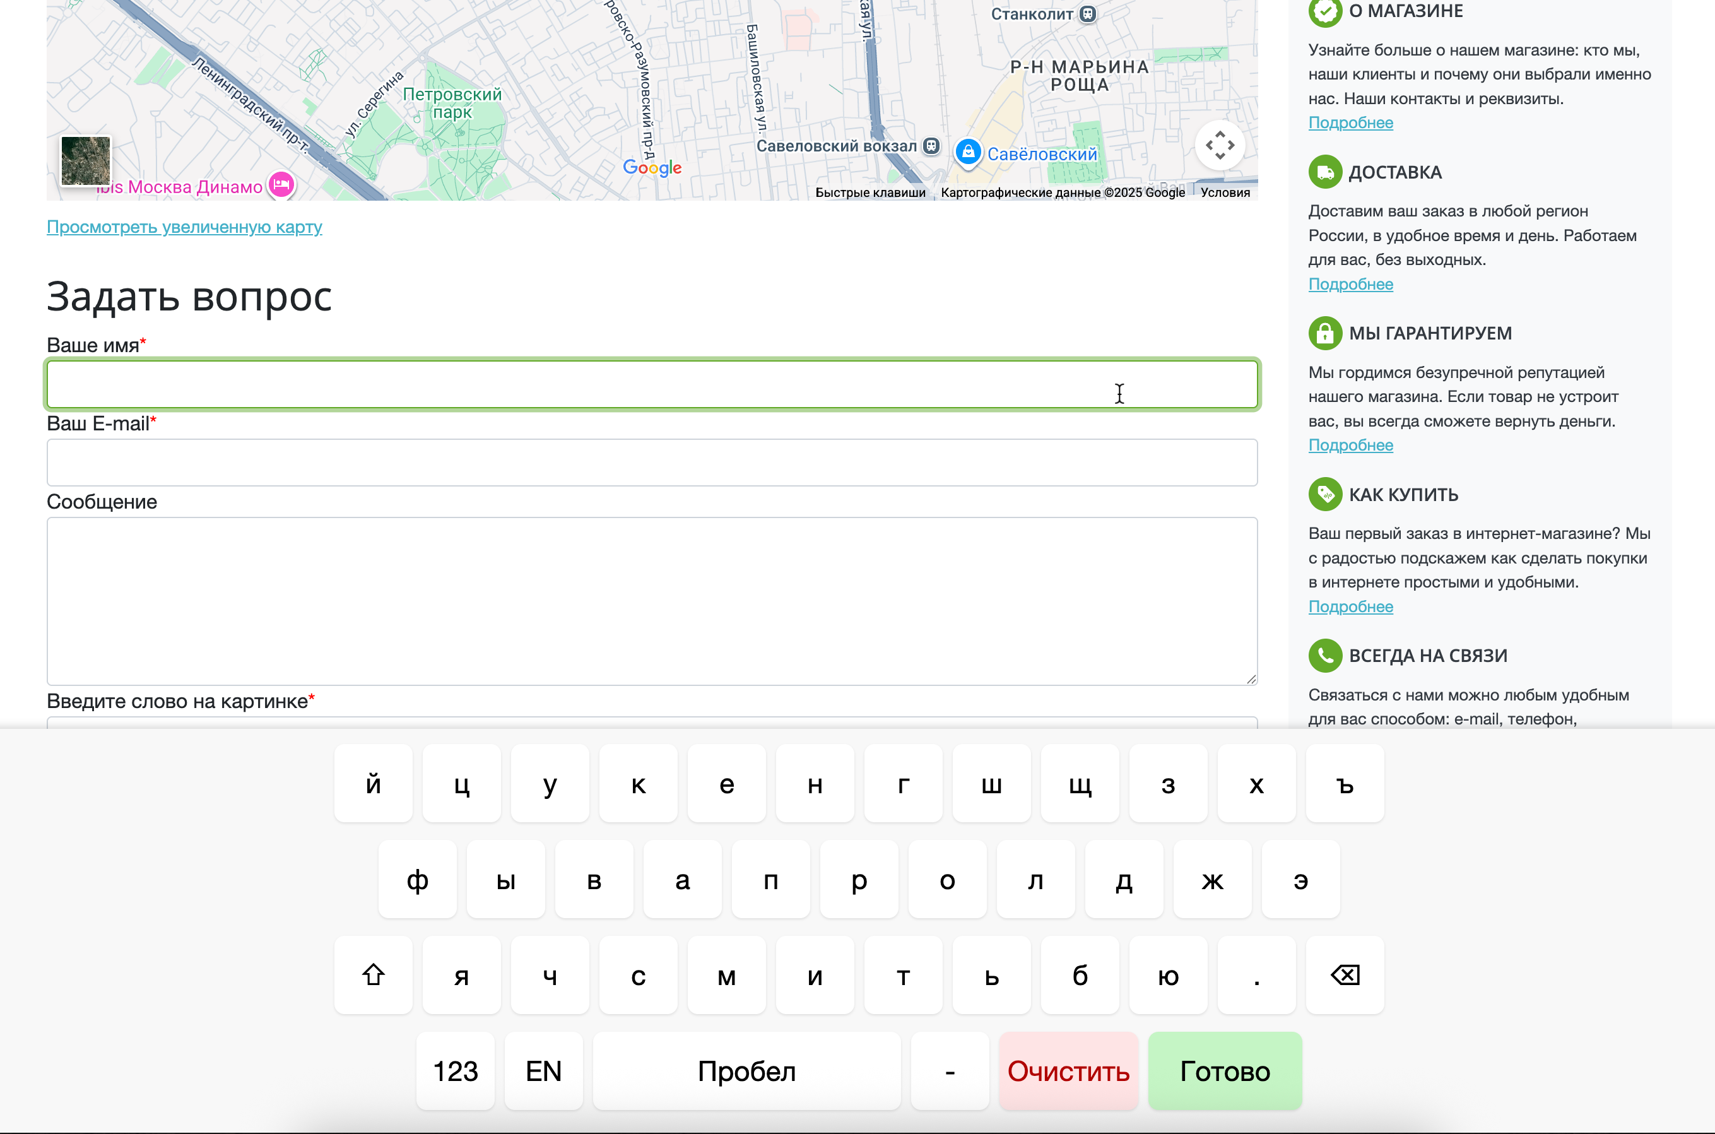Switch keyboard to 123 numeric layout

click(x=455, y=1071)
